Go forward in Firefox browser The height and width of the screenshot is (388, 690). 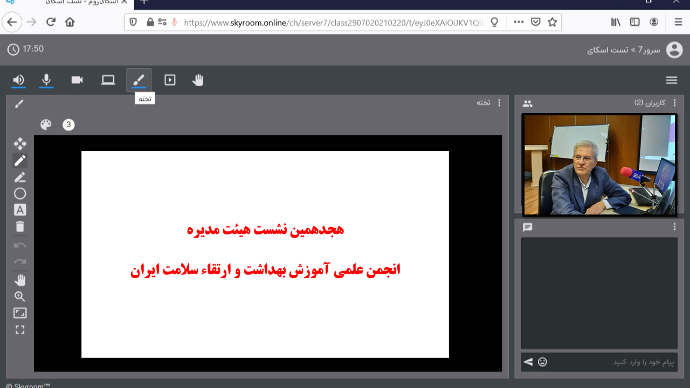[x=32, y=22]
